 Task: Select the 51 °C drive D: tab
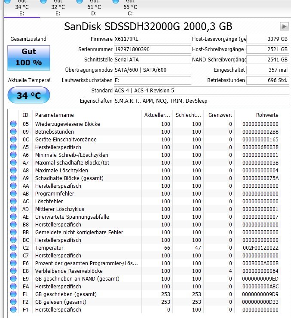(94, 8)
